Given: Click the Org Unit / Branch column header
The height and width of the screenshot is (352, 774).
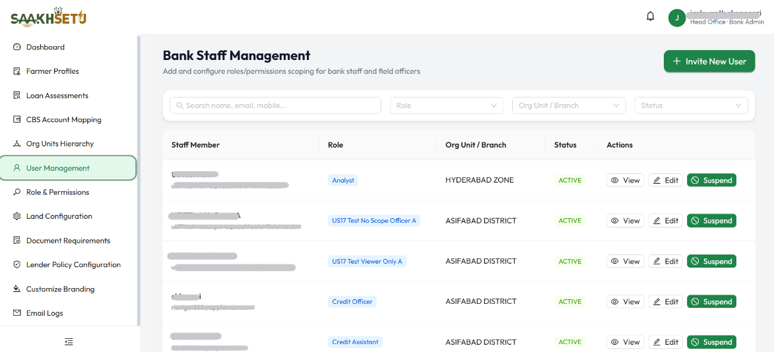Looking at the screenshot, I should pyautogui.click(x=476, y=145).
